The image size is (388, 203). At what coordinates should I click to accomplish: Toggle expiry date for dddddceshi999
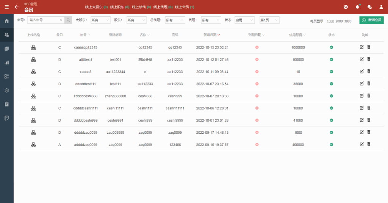coord(257,120)
